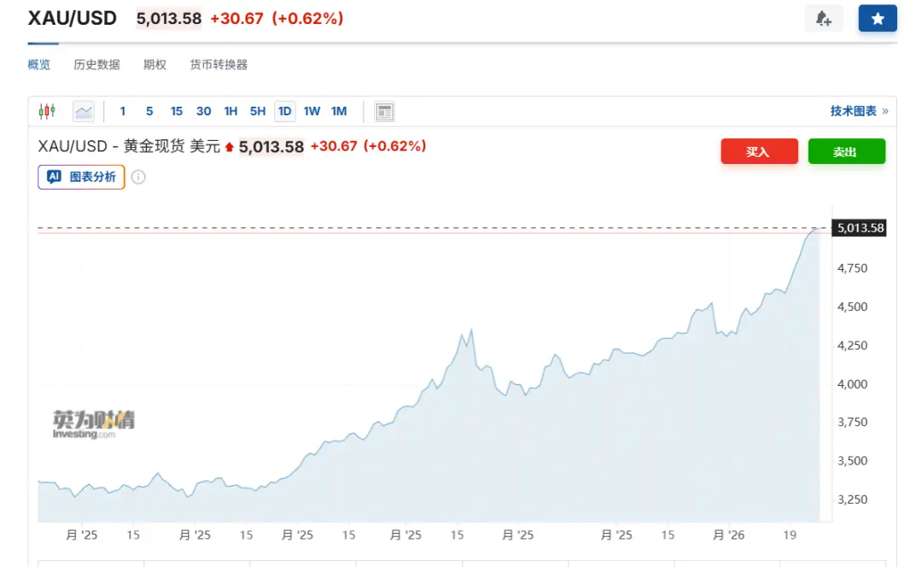Click the green 卖出 button
The height and width of the screenshot is (567, 922).
pyautogui.click(x=846, y=151)
